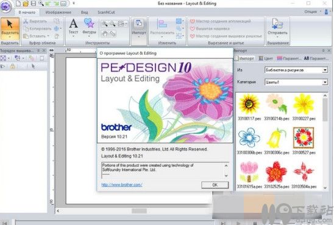Switch to the Цвет panel tab

[x=266, y=58]
